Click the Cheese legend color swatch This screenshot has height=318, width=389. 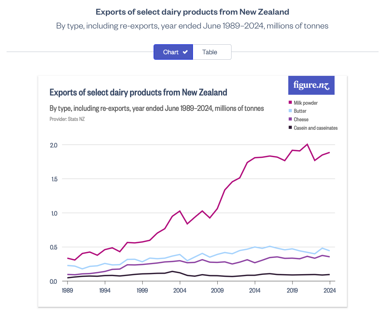(x=290, y=119)
